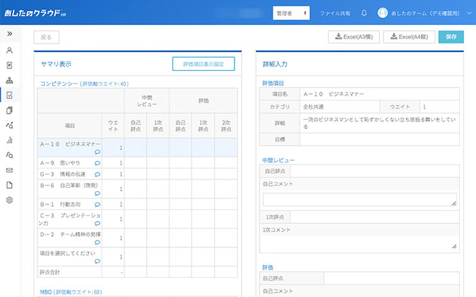Click the resize handle of 1次コメント box
Image resolution: width=476 pixels, height=297 pixels.
(454, 246)
